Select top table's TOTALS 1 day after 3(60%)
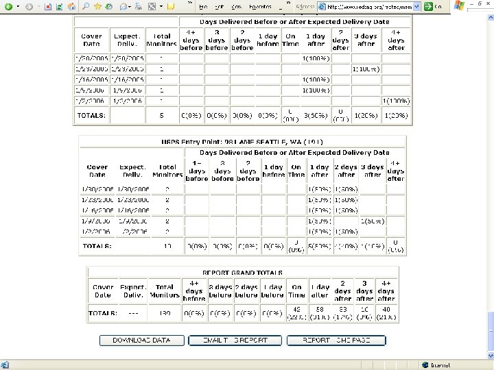Viewport: 494px width, 370px height. coord(316,116)
